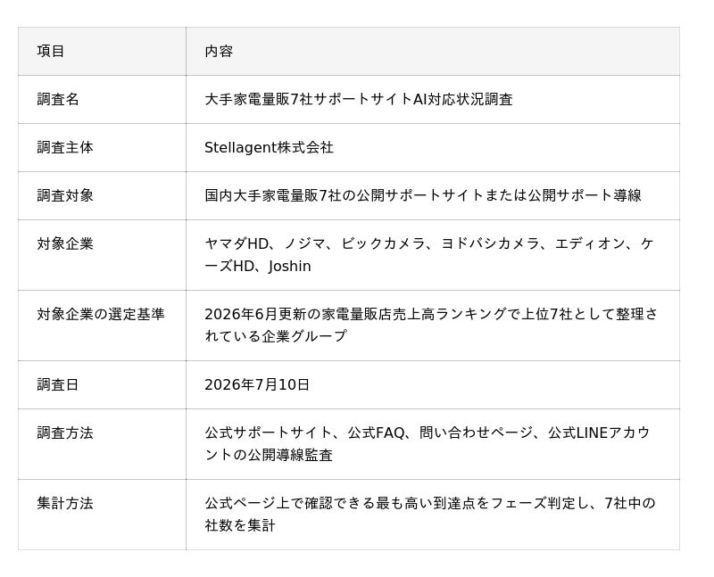Click the company list starting with ヤマダHD
The height and width of the screenshot is (577, 714).
click(429, 255)
